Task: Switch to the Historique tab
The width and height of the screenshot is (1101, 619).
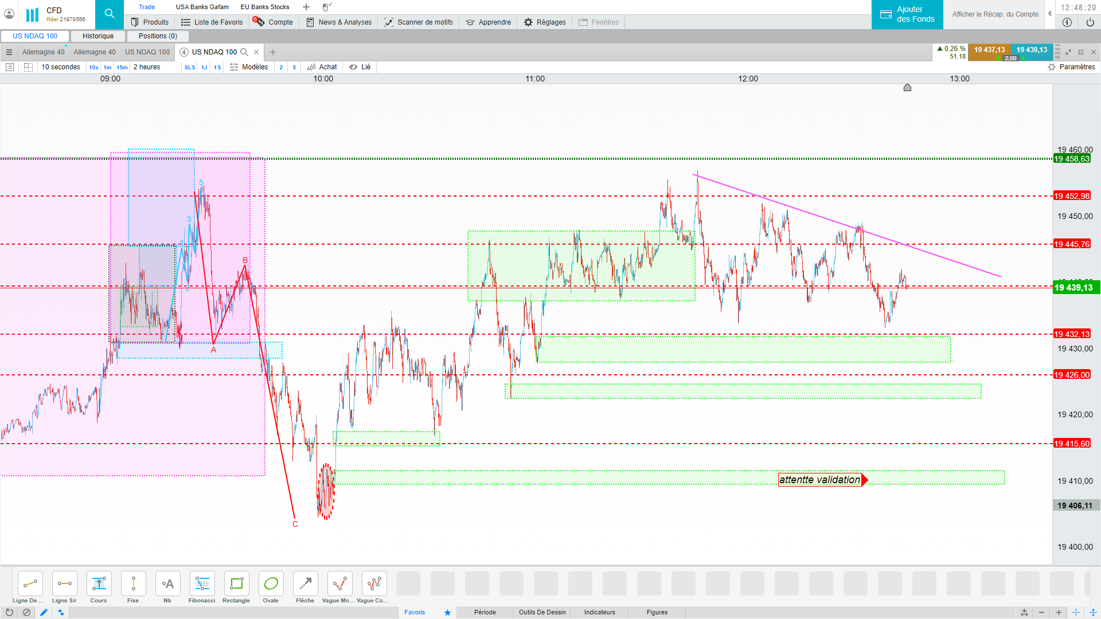Action: point(98,36)
